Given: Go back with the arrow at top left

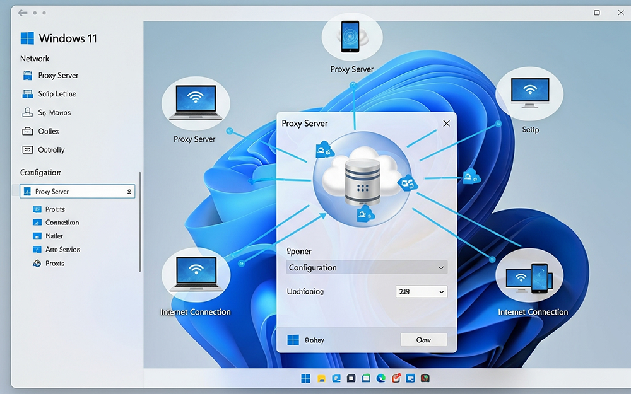Looking at the screenshot, I should (x=23, y=13).
